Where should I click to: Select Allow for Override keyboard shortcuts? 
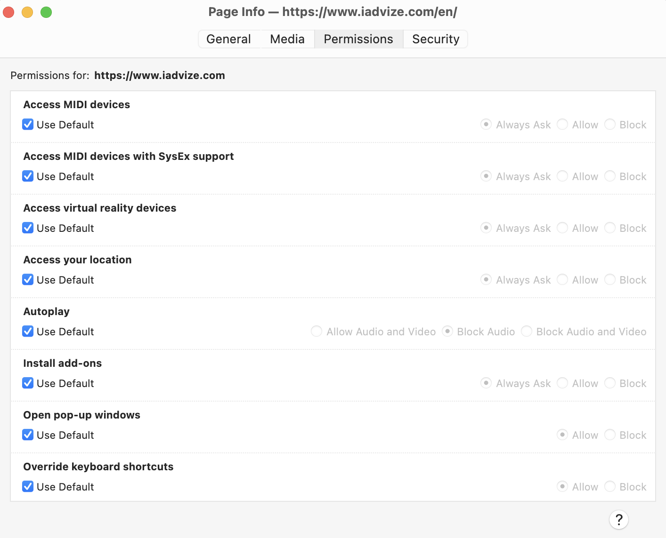tap(562, 486)
